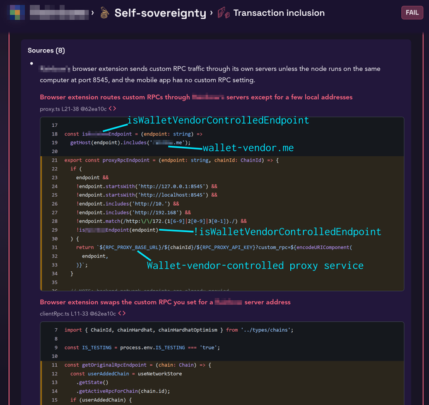Open clientRpc.ts source code brackets icon
This screenshot has width=429, height=405.
[122, 314]
